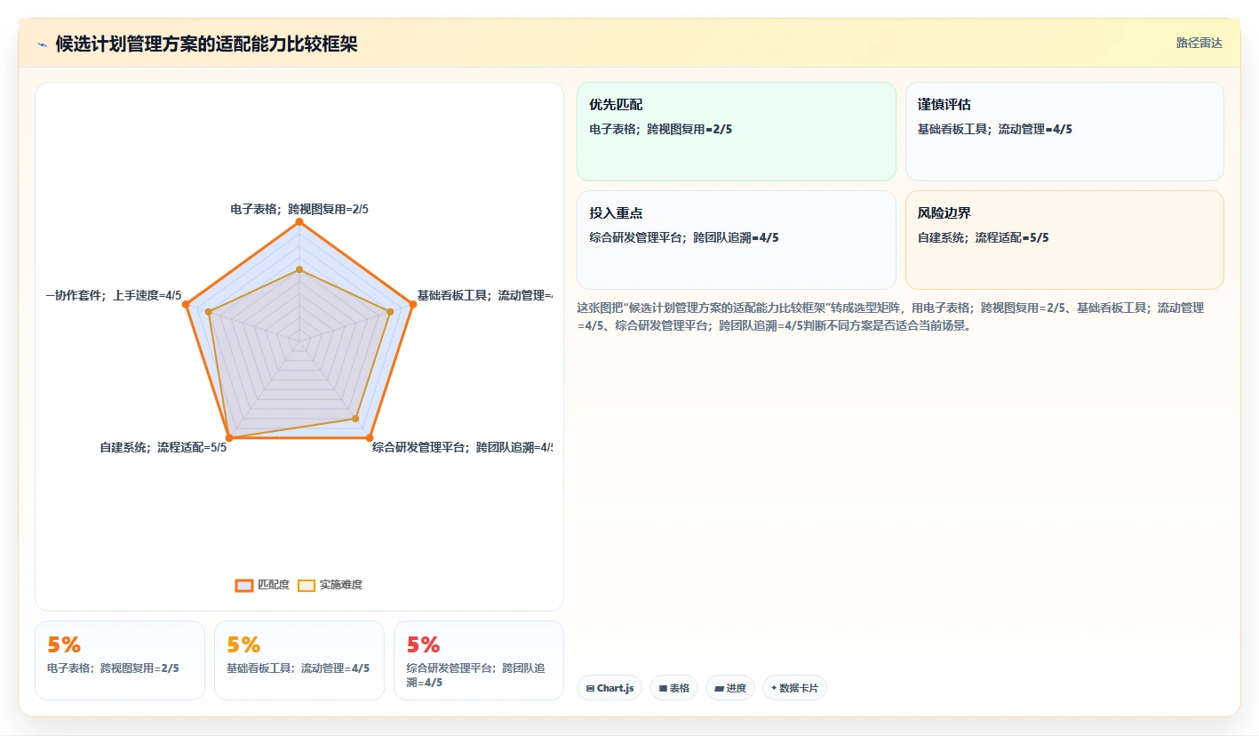The image size is (1259, 736).
Task: Open the 进度 chip
Action: click(x=730, y=688)
